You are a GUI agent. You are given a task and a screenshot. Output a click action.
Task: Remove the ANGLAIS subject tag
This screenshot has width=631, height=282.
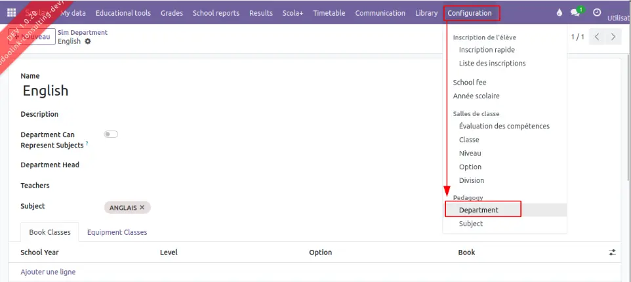pyautogui.click(x=142, y=207)
